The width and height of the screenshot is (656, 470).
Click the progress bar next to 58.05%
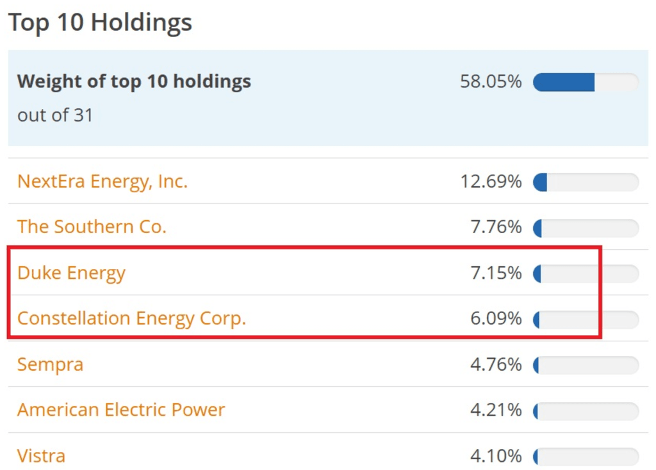point(586,82)
